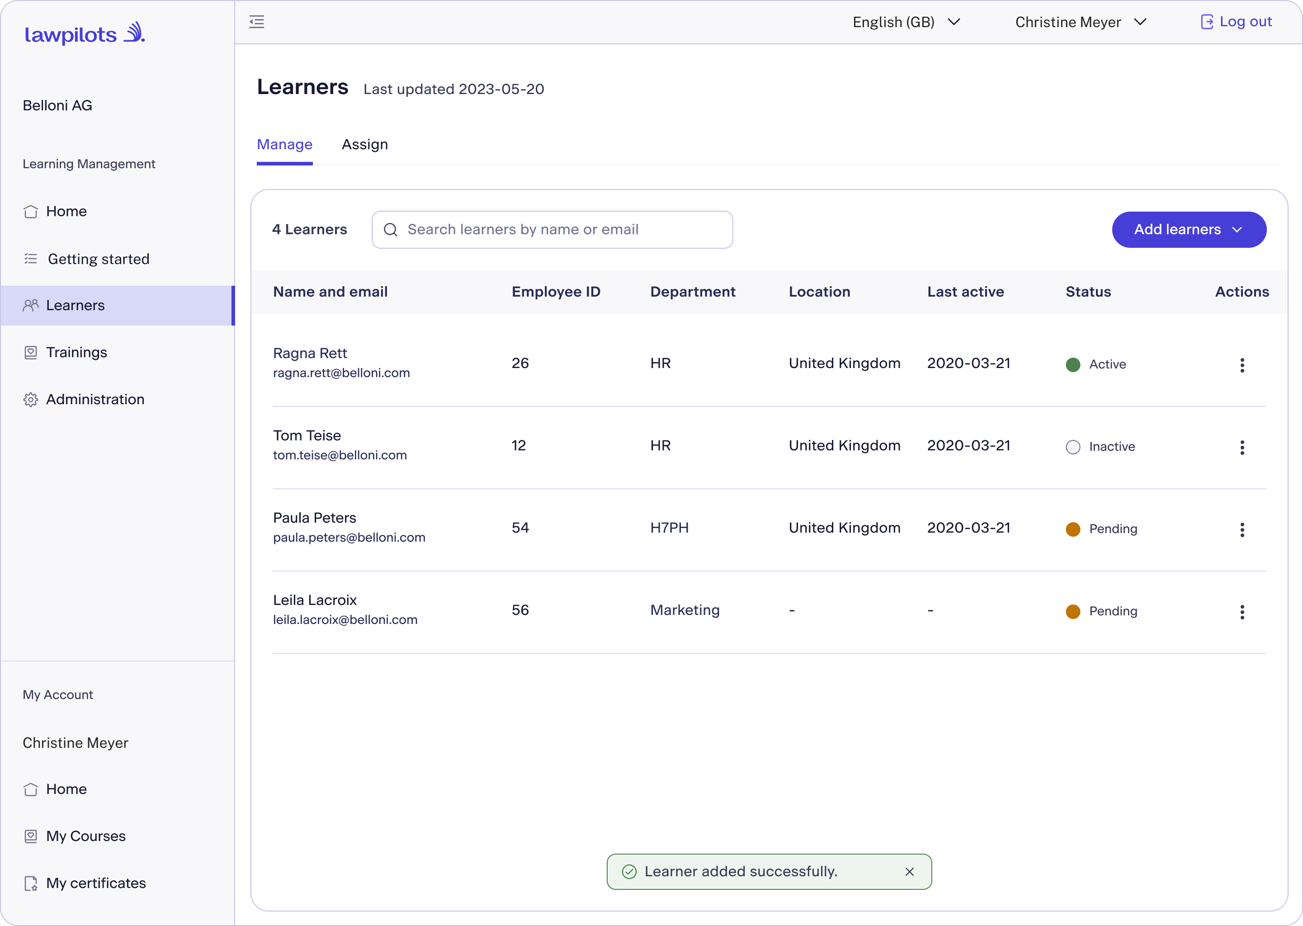Dismiss the success notification with the X
Image resolution: width=1303 pixels, height=926 pixels.
tap(910, 872)
